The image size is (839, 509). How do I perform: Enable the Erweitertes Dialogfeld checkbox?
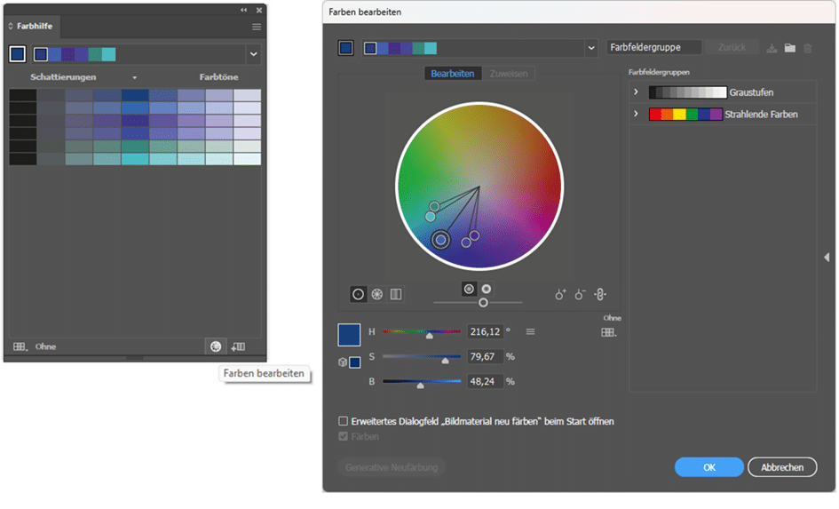pos(344,421)
